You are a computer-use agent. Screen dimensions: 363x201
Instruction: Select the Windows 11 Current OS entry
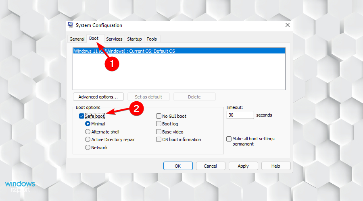pos(179,51)
